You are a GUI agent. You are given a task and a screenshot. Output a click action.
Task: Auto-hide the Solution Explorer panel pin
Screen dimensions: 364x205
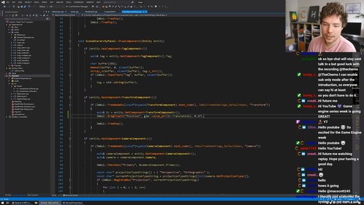tap(46, 11)
